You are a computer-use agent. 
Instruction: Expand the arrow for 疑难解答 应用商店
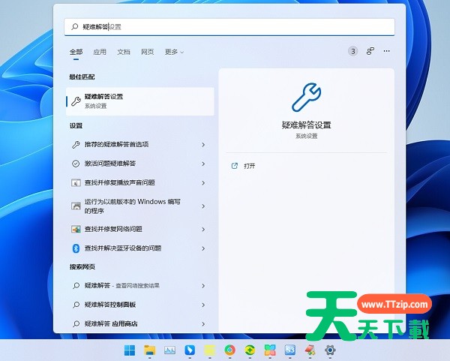tap(203, 324)
